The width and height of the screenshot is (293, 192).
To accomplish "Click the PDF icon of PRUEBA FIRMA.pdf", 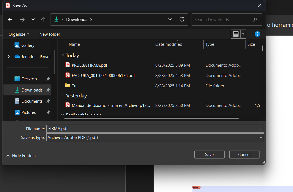I will (x=68, y=65).
